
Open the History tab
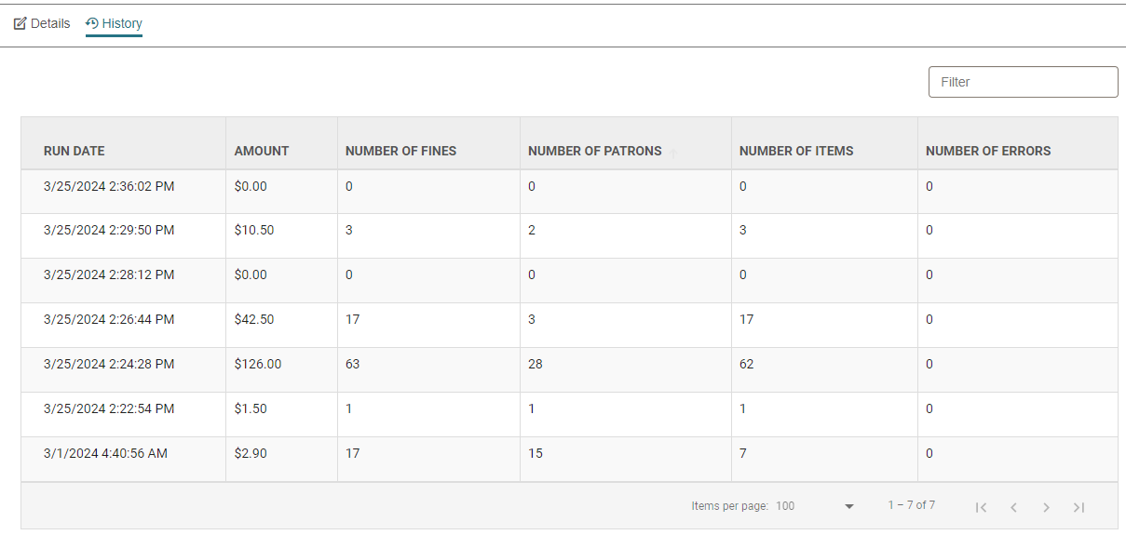114,23
